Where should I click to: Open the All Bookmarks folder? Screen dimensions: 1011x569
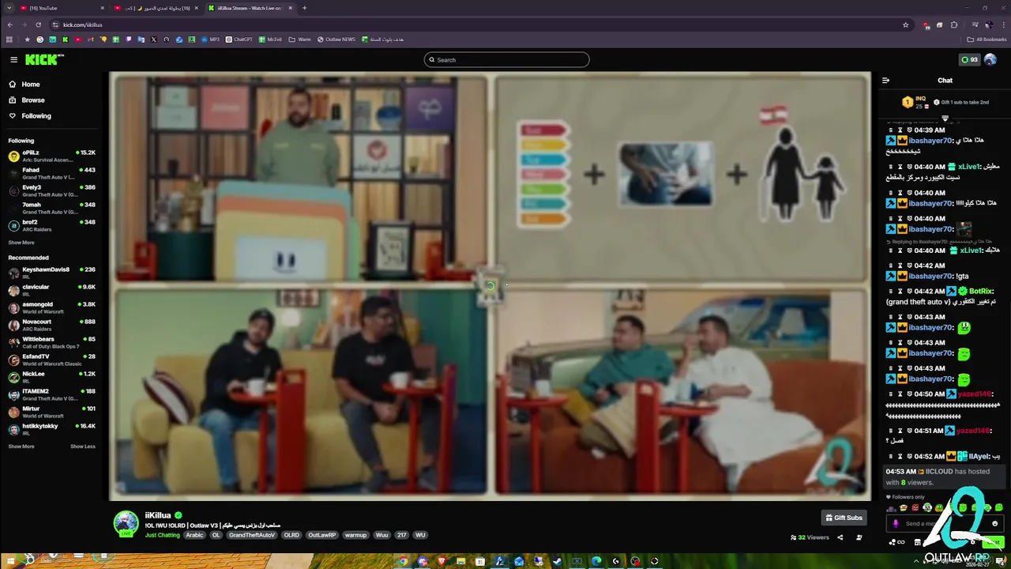[987, 39]
